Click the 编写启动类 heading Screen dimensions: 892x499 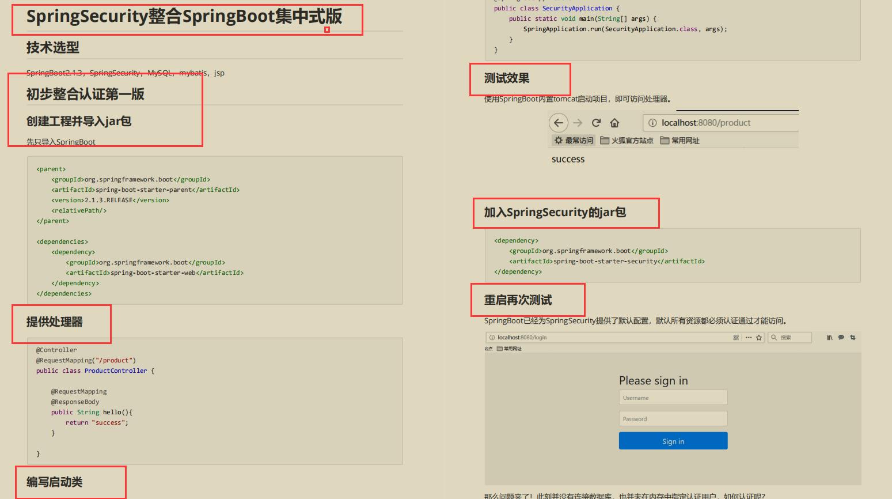[55, 482]
